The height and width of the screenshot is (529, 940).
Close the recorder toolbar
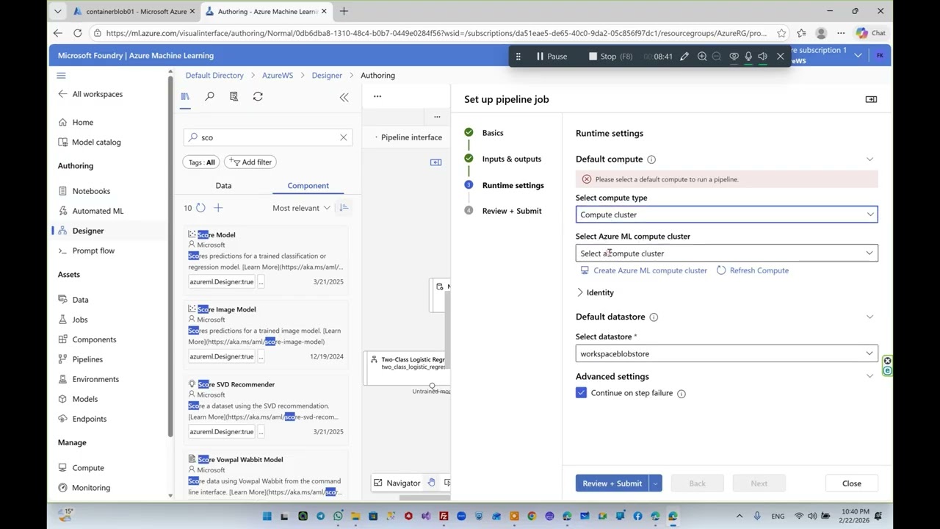[781, 57]
